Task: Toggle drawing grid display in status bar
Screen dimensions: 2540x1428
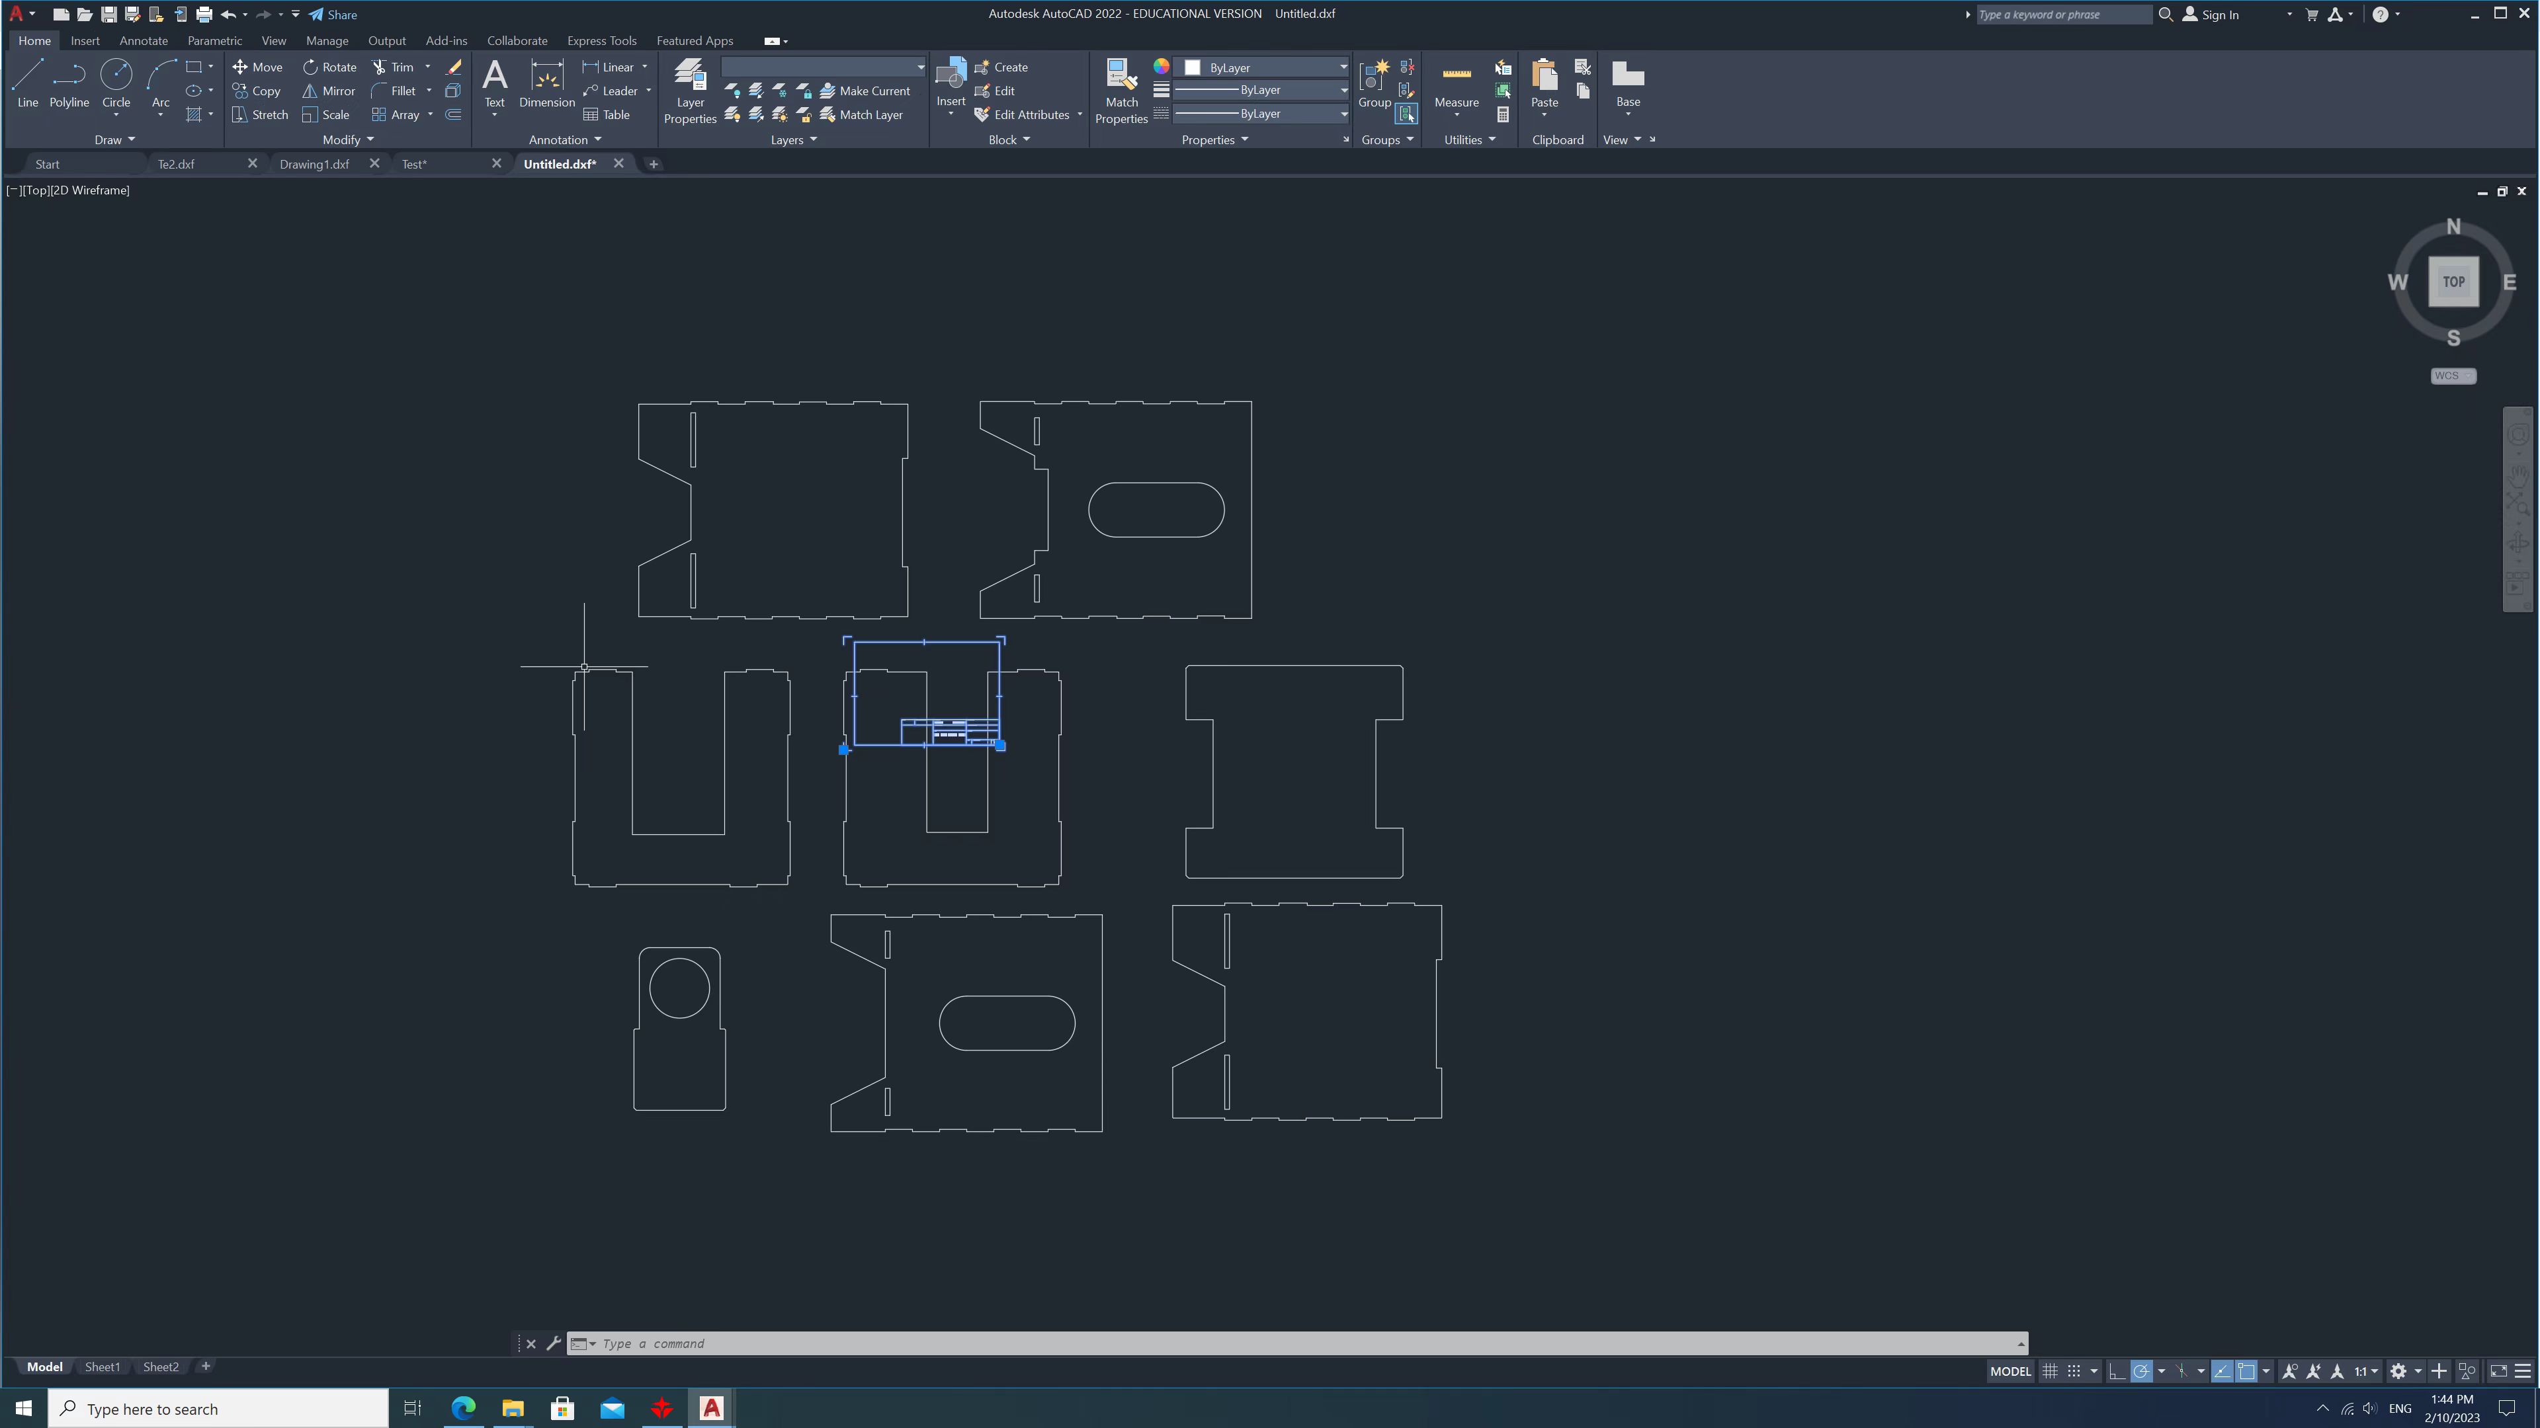Action: pos(2049,1371)
